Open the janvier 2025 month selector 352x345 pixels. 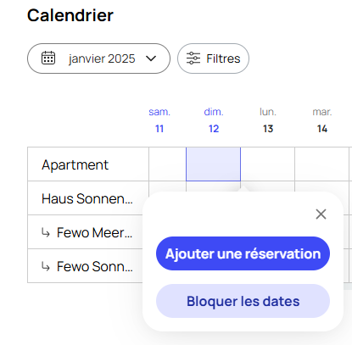98,58
